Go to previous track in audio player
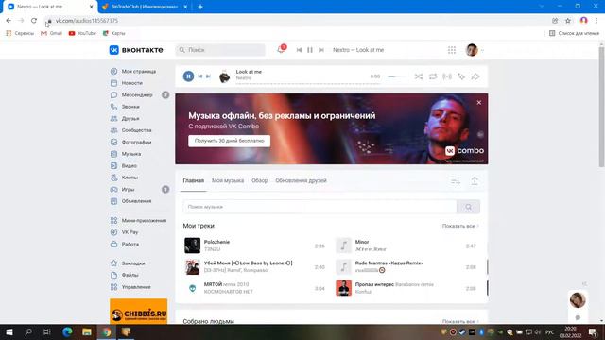The width and height of the screenshot is (605, 340). 199,76
